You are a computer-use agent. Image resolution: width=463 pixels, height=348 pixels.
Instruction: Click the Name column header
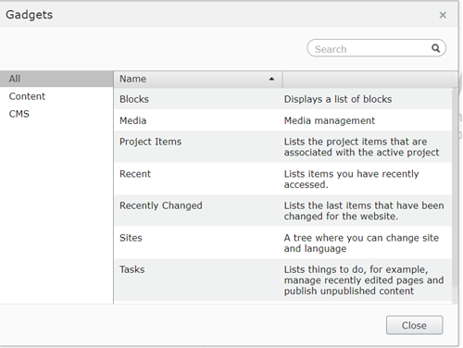[x=198, y=79]
